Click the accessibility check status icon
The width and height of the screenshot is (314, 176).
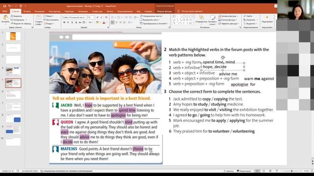(x=41, y=171)
